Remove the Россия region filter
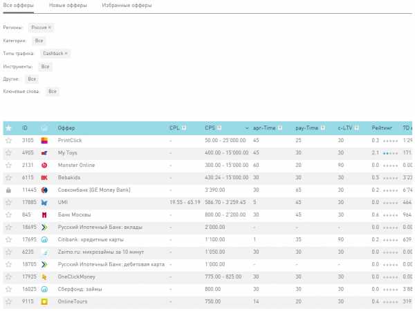This screenshot has width=415, height=311. (50, 28)
